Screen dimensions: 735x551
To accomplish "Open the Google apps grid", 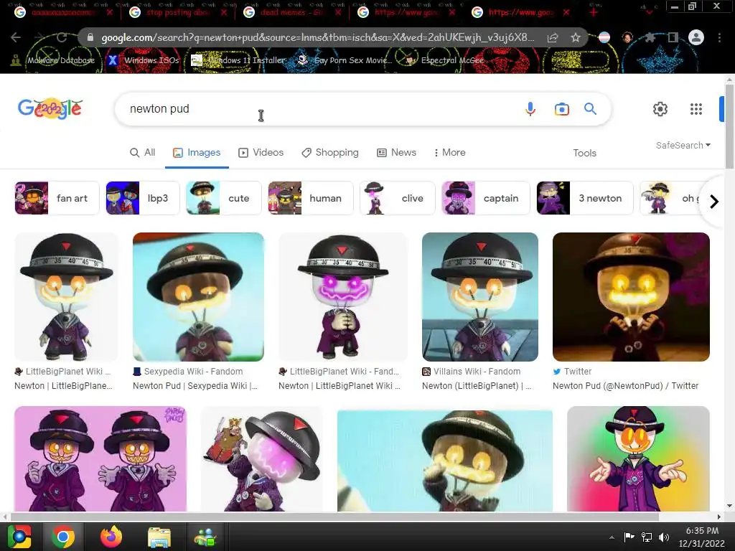I will tap(696, 109).
